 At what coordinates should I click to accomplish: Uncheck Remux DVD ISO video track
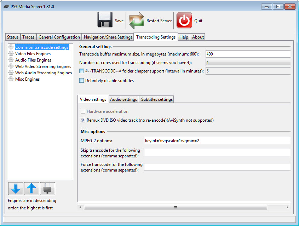point(83,120)
